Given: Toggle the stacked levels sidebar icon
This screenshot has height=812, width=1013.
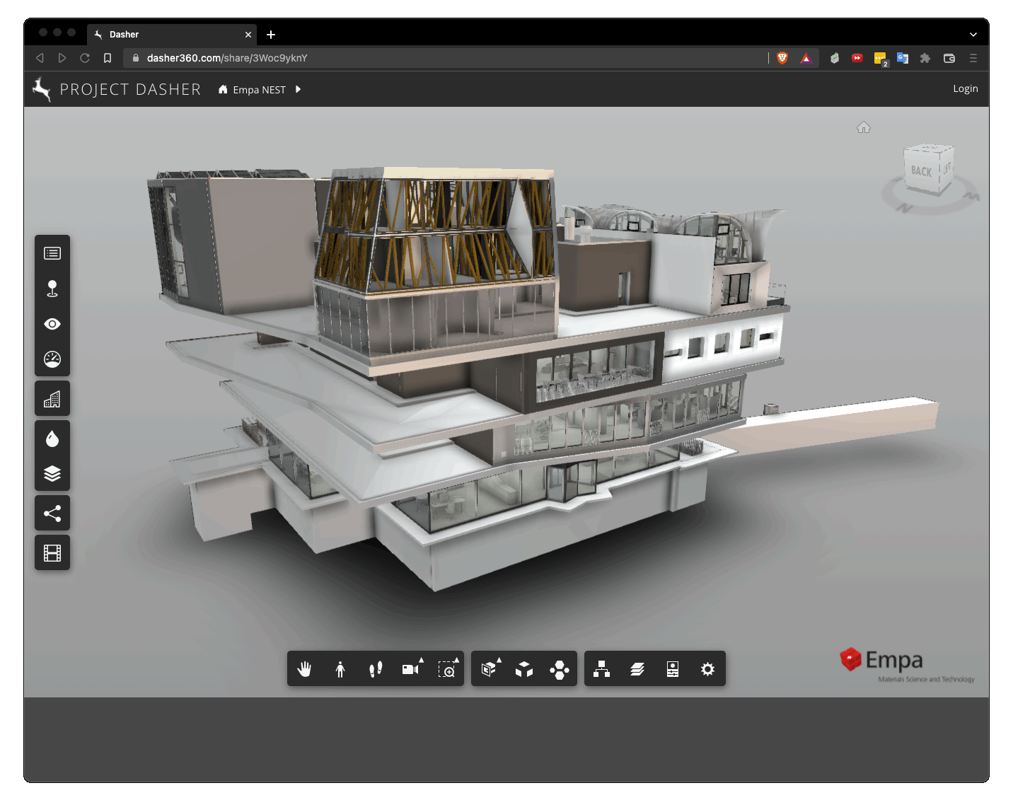Looking at the screenshot, I should (x=52, y=474).
